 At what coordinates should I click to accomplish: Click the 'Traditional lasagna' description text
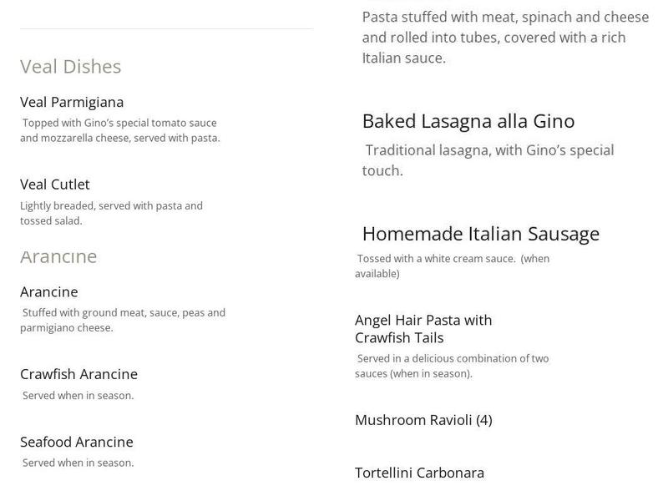pyautogui.click(x=489, y=160)
